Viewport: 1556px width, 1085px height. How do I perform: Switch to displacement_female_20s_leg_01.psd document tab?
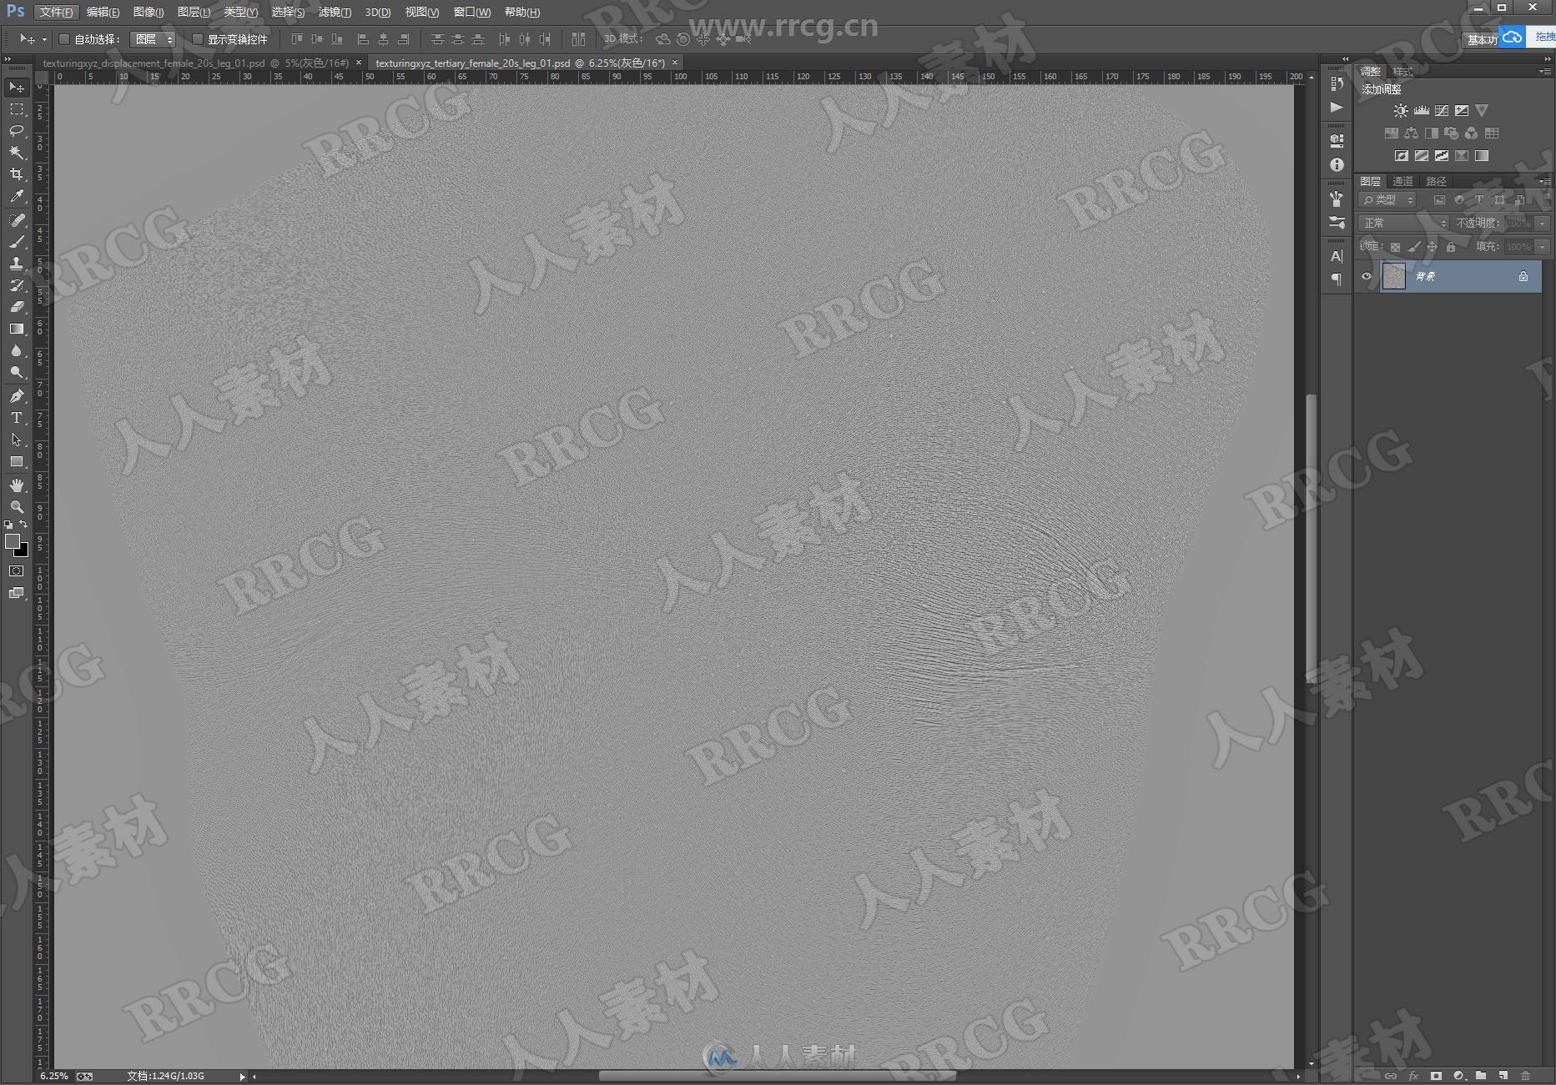click(x=196, y=63)
